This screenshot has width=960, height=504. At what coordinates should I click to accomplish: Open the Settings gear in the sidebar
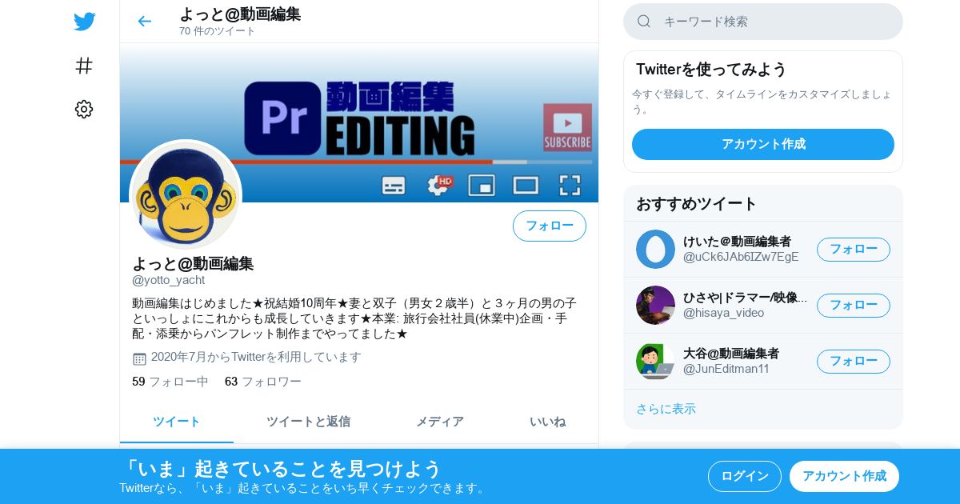tap(84, 110)
